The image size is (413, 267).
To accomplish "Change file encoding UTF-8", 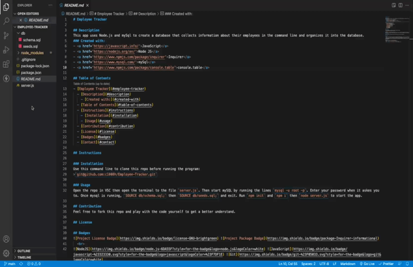I will click(324, 264).
